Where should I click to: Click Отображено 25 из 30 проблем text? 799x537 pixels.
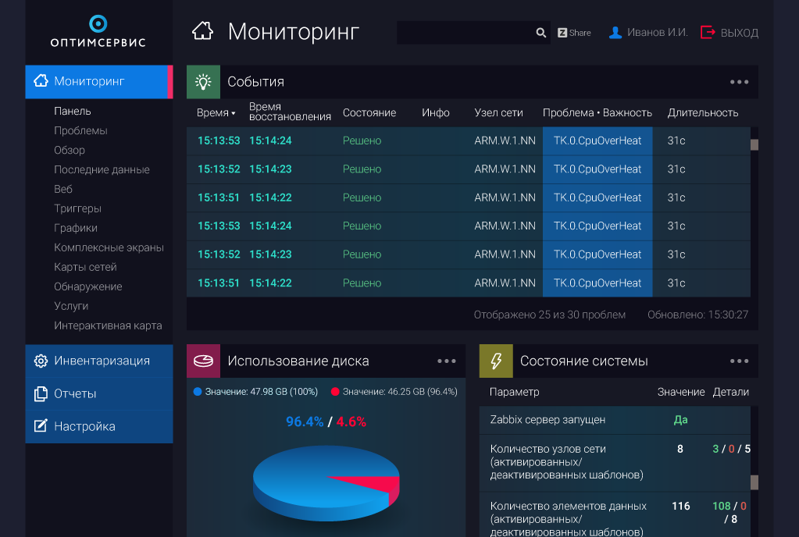(549, 315)
